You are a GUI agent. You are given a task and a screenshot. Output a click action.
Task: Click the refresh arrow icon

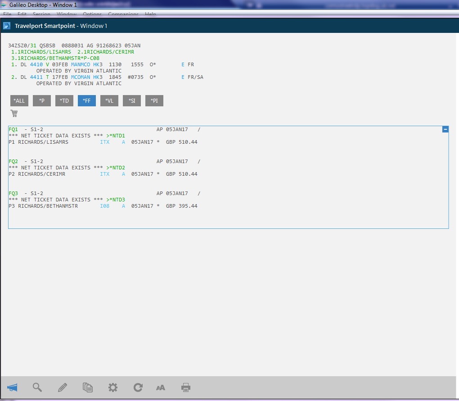pyautogui.click(x=138, y=387)
